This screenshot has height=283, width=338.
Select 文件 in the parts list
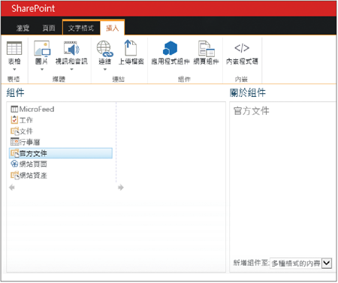26,131
